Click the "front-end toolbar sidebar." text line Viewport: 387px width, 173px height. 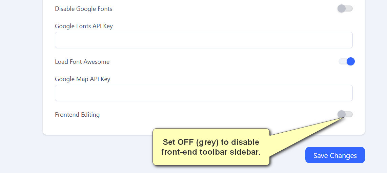pos(211,152)
